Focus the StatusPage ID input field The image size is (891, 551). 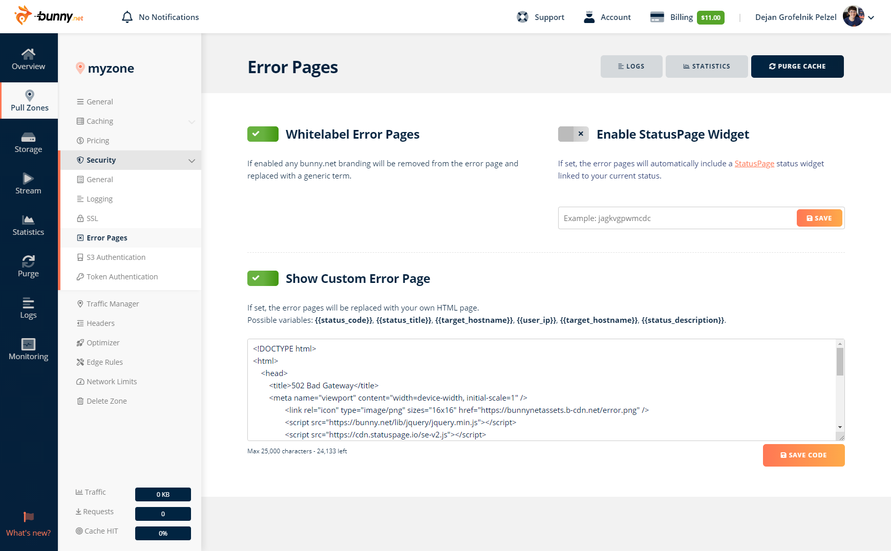(677, 218)
